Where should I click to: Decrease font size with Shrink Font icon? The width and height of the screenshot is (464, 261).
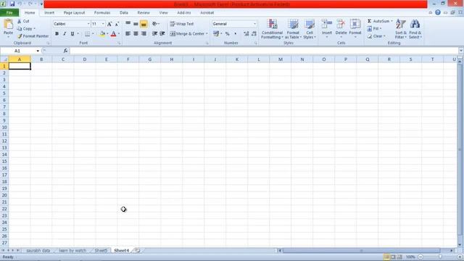coord(117,24)
